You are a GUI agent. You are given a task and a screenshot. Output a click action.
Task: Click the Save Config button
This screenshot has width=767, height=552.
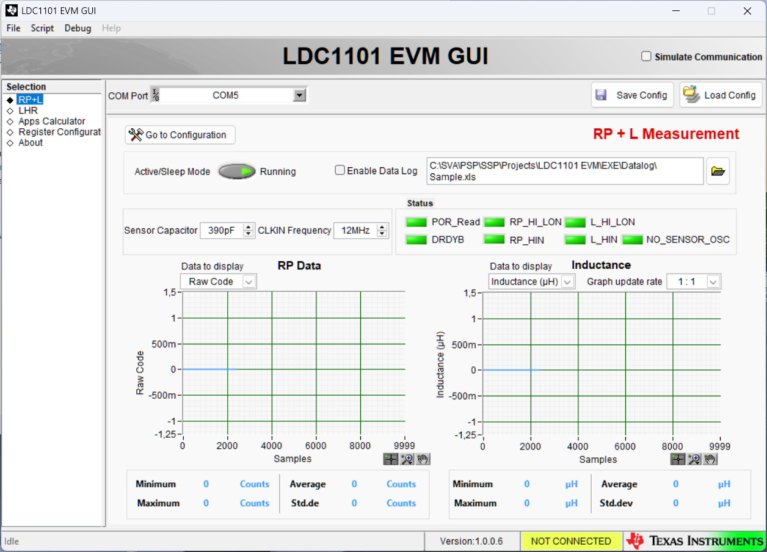click(x=632, y=95)
